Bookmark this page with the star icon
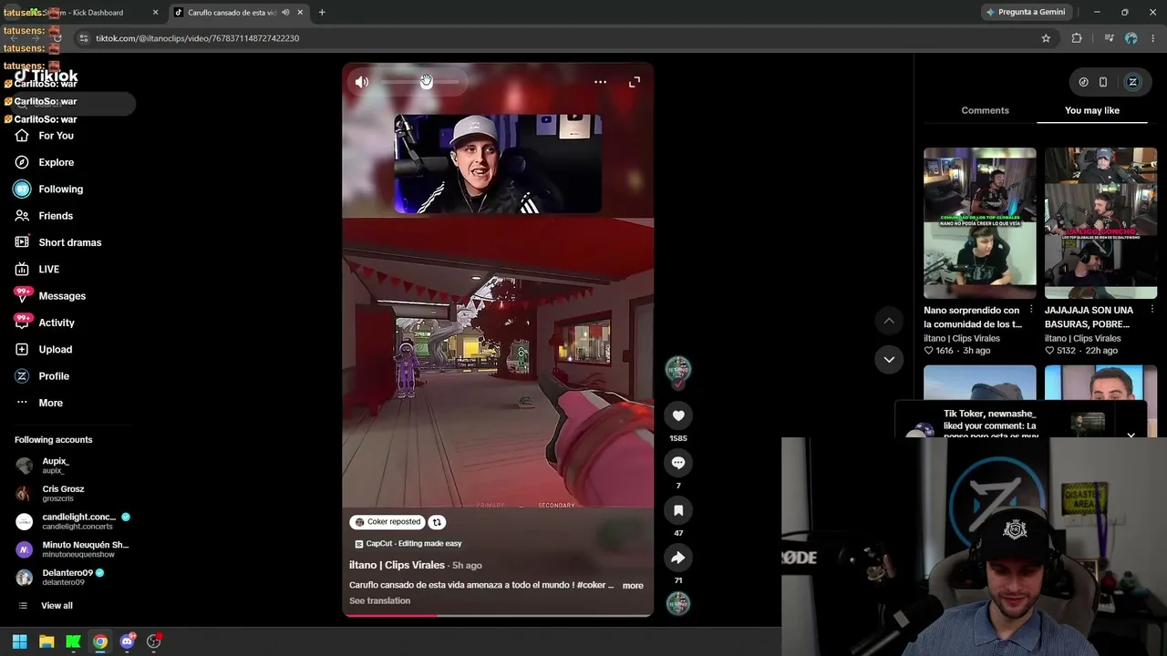 (1046, 38)
